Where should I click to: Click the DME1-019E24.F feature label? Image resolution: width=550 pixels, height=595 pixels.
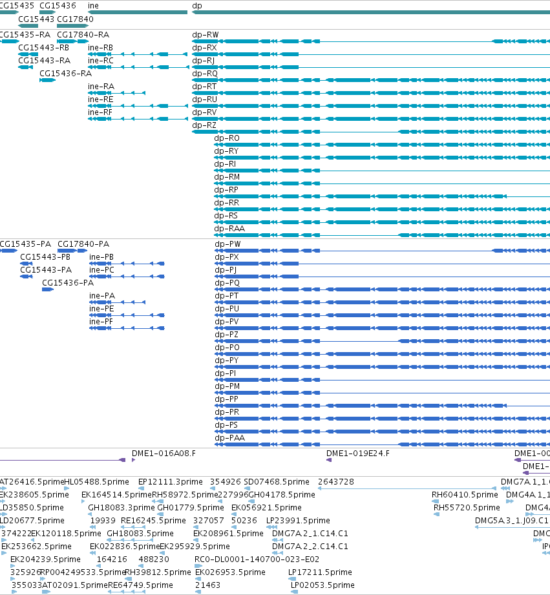point(358,453)
